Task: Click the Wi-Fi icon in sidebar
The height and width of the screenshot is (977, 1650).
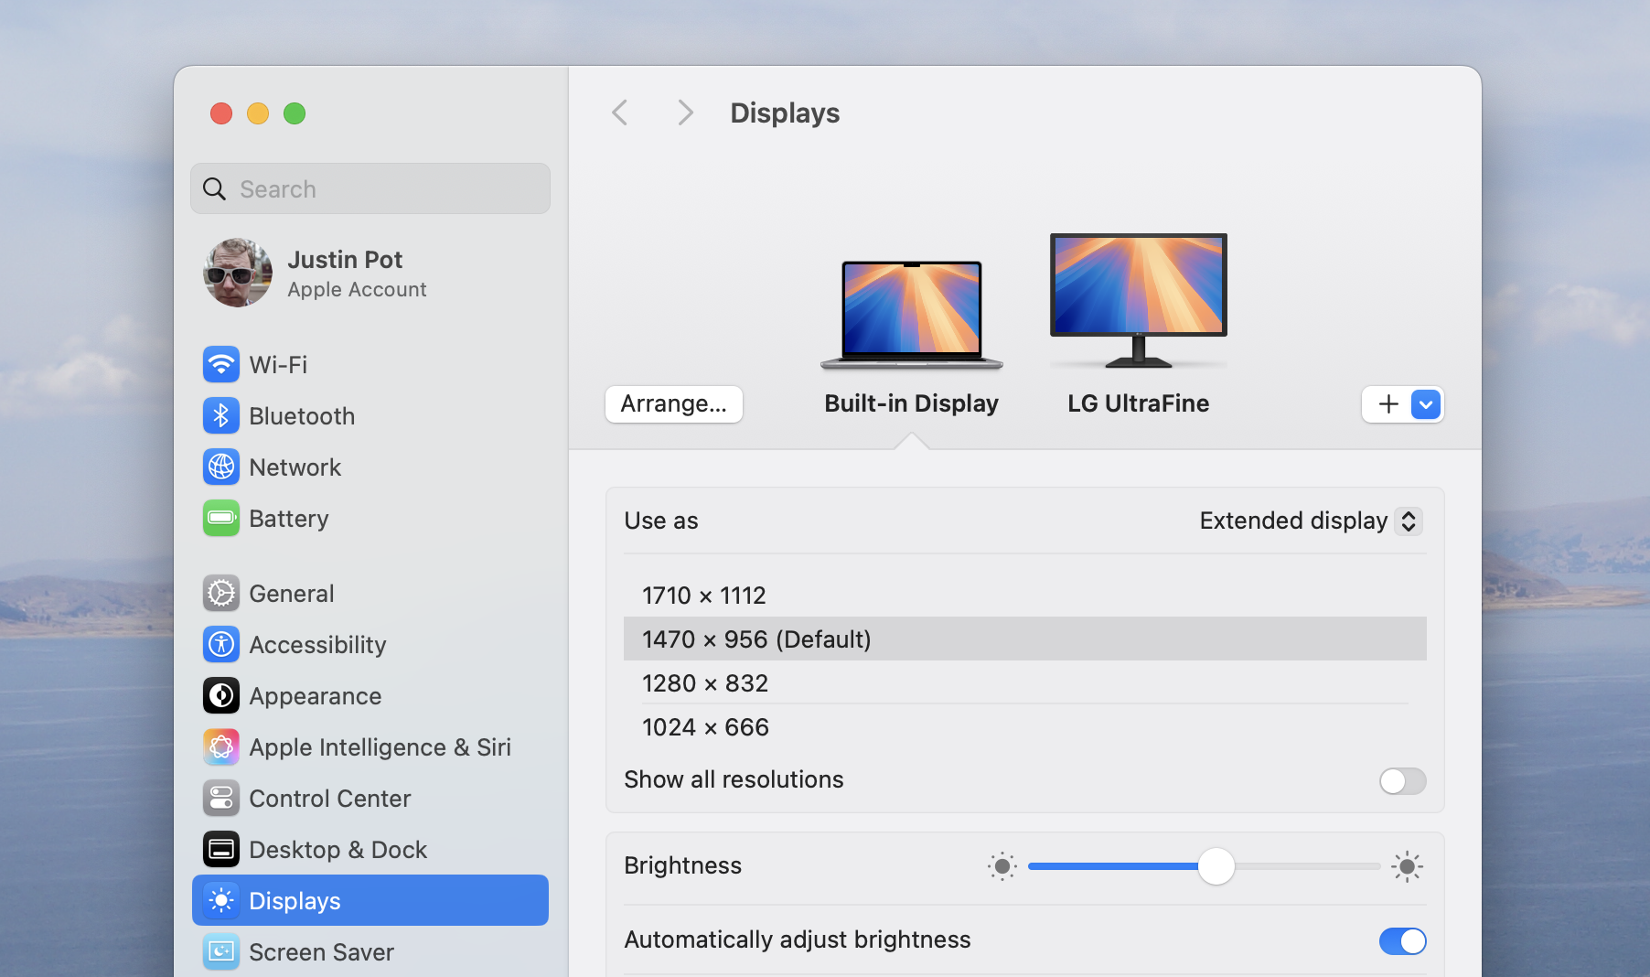Action: (221, 364)
